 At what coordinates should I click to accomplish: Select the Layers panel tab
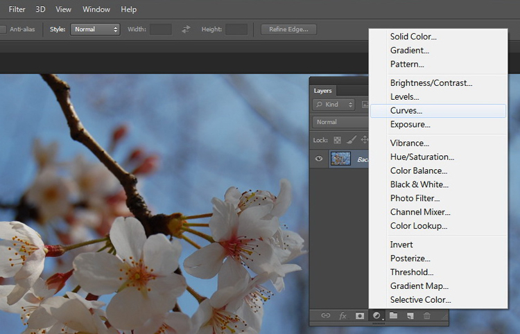(x=322, y=91)
